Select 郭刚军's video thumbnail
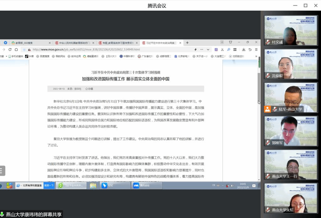321x218 pixels. click(291, 131)
